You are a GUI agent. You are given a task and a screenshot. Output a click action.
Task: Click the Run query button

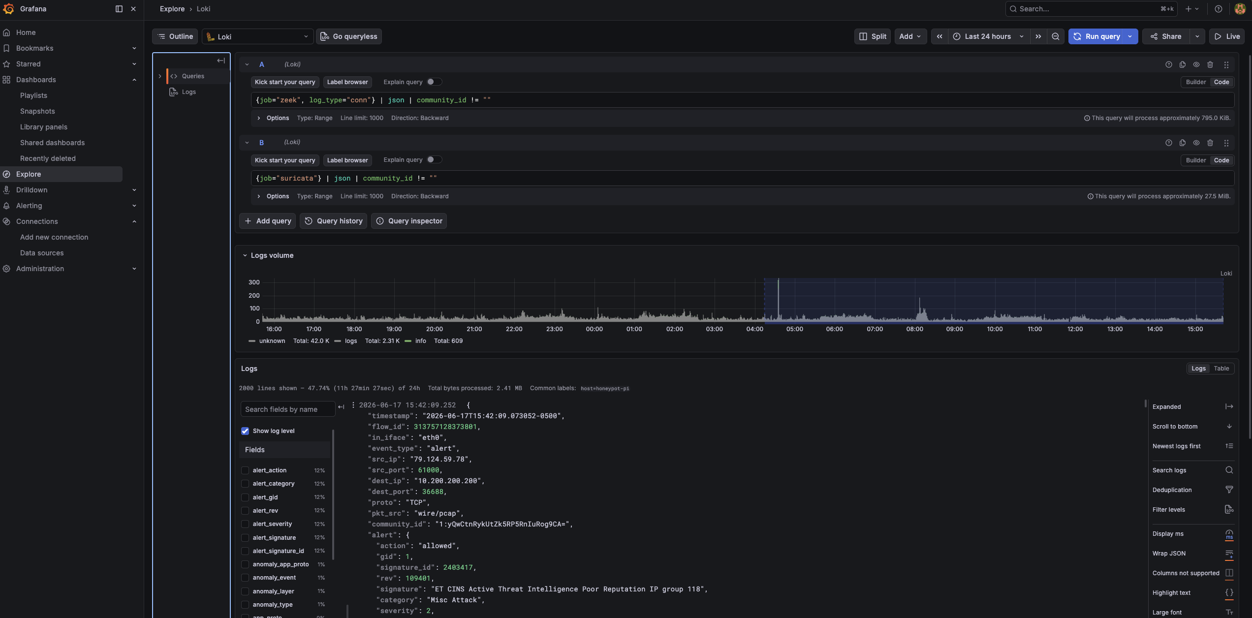[1096, 36]
